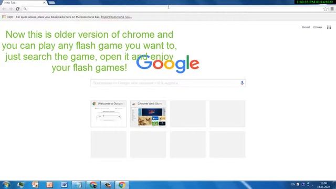336x189 pixels.
Task: Close the New Tab tab
Action: coord(44,3)
